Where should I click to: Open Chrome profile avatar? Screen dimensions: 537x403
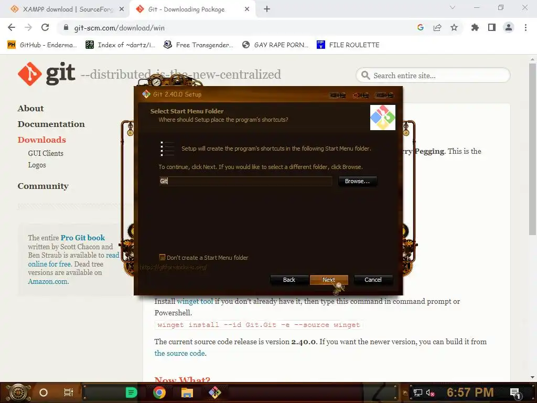click(x=509, y=27)
